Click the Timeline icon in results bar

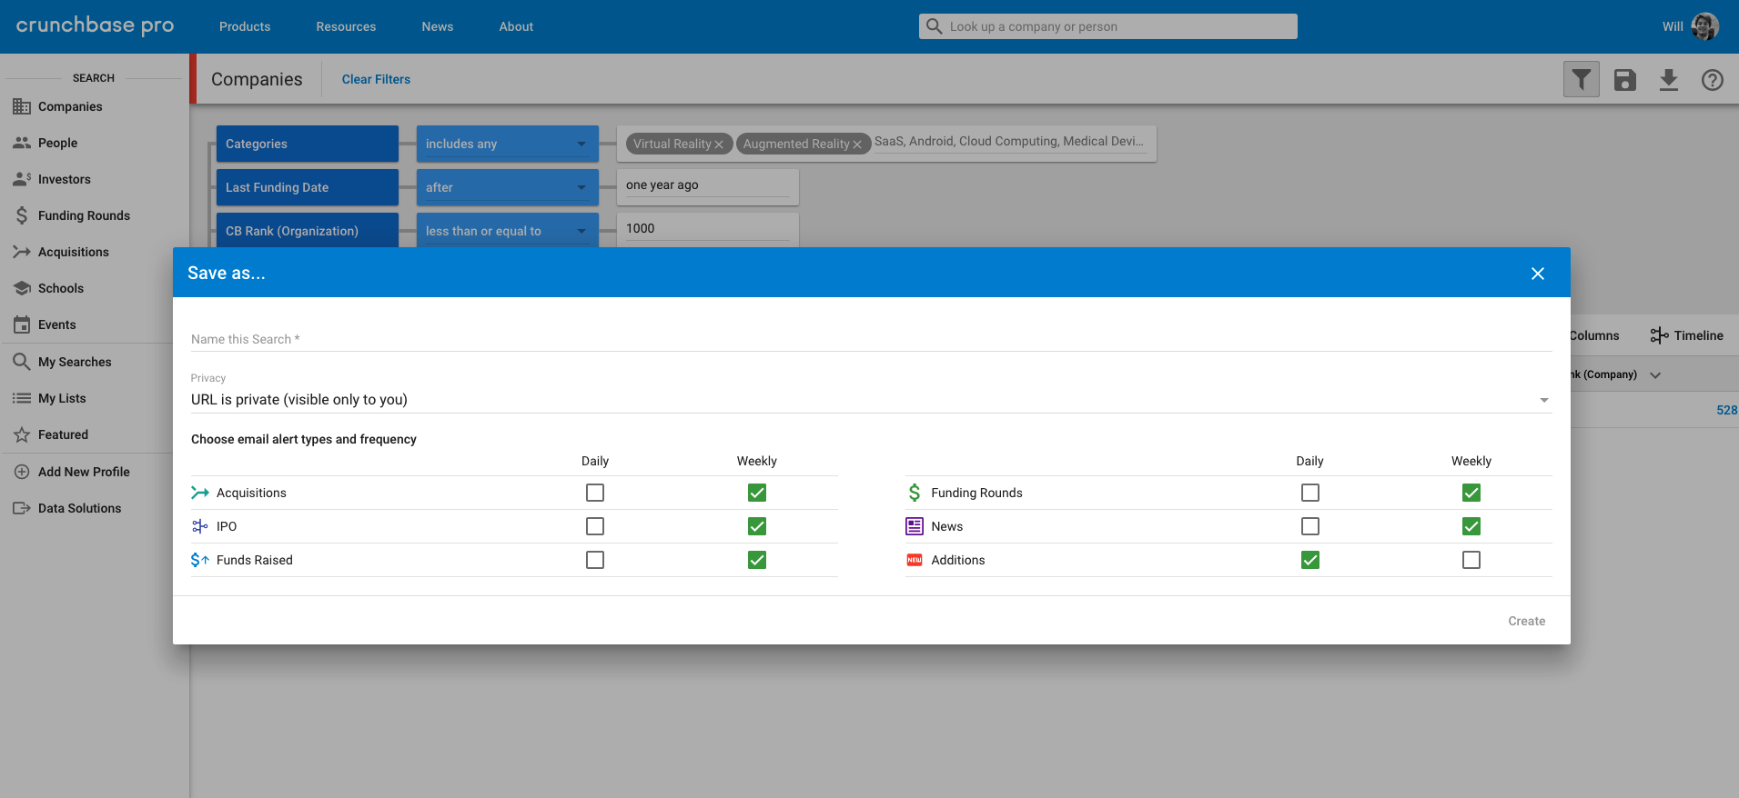(x=1660, y=335)
